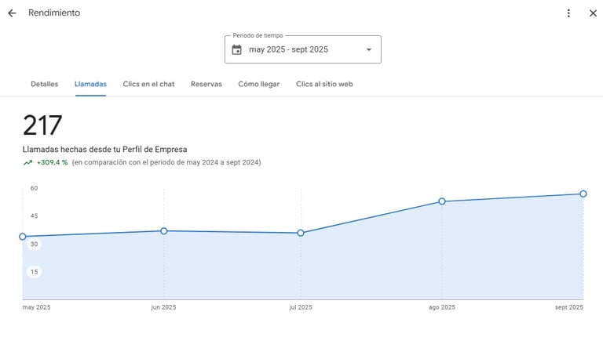Open the 'may 2025 - sept 2025' selector
The image size is (603, 337).
click(288, 49)
